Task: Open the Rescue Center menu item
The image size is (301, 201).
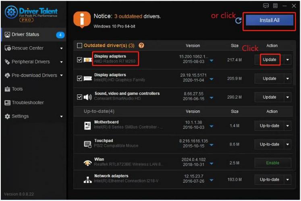Action: click(x=34, y=48)
